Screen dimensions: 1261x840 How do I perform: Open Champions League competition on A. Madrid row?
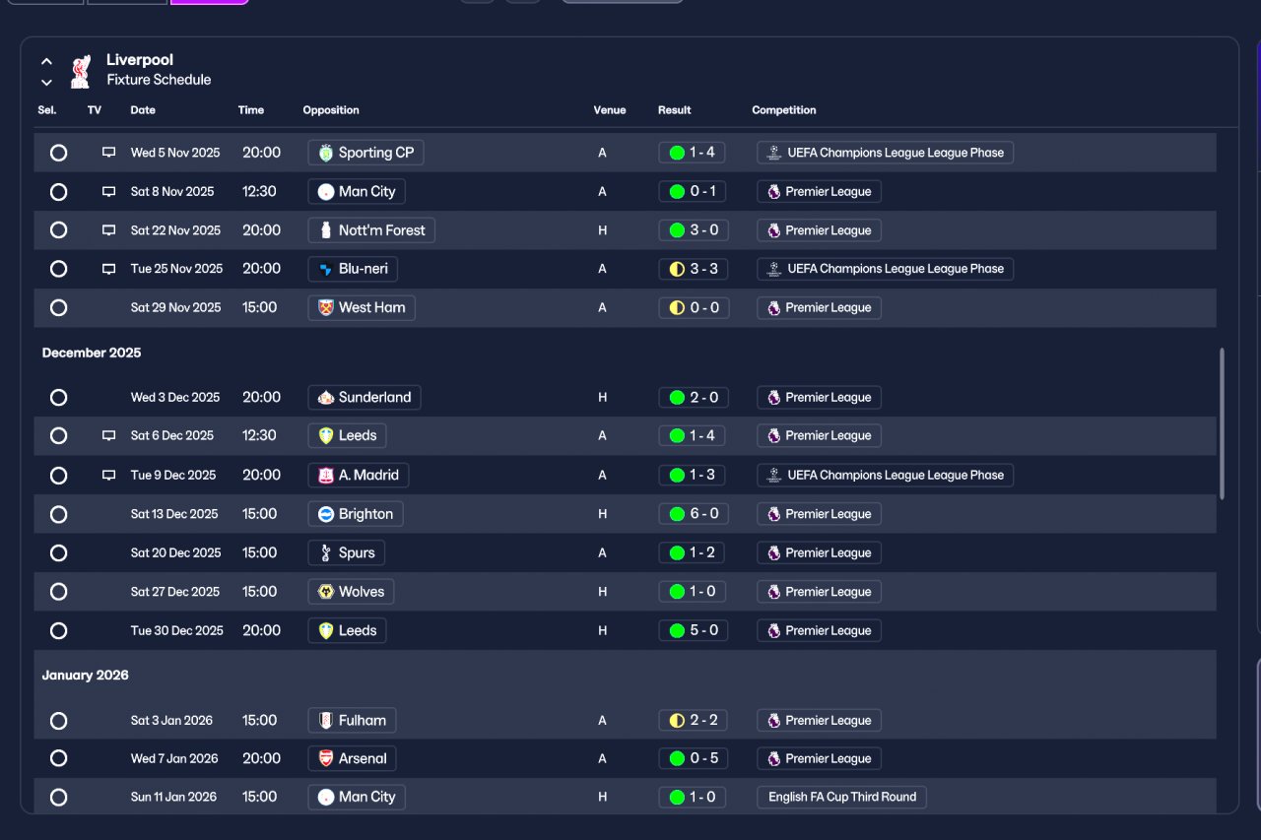(x=886, y=475)
